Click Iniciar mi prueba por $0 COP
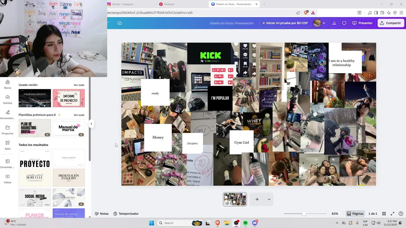Image resolution: width=406 pixels, height=228 pixels. pyautogui.click(x=285, y=23)
